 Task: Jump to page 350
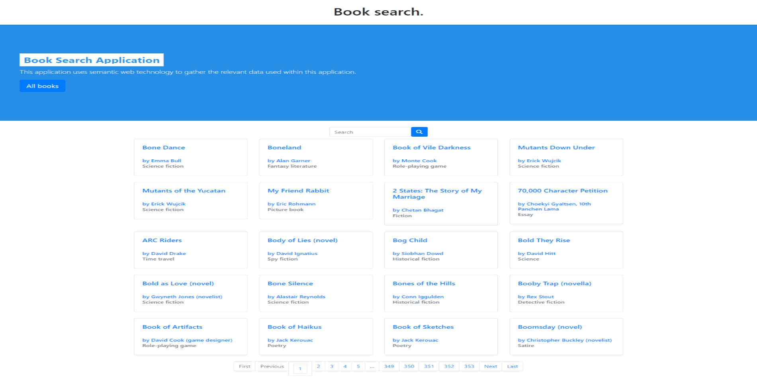(x=409, y=366)
